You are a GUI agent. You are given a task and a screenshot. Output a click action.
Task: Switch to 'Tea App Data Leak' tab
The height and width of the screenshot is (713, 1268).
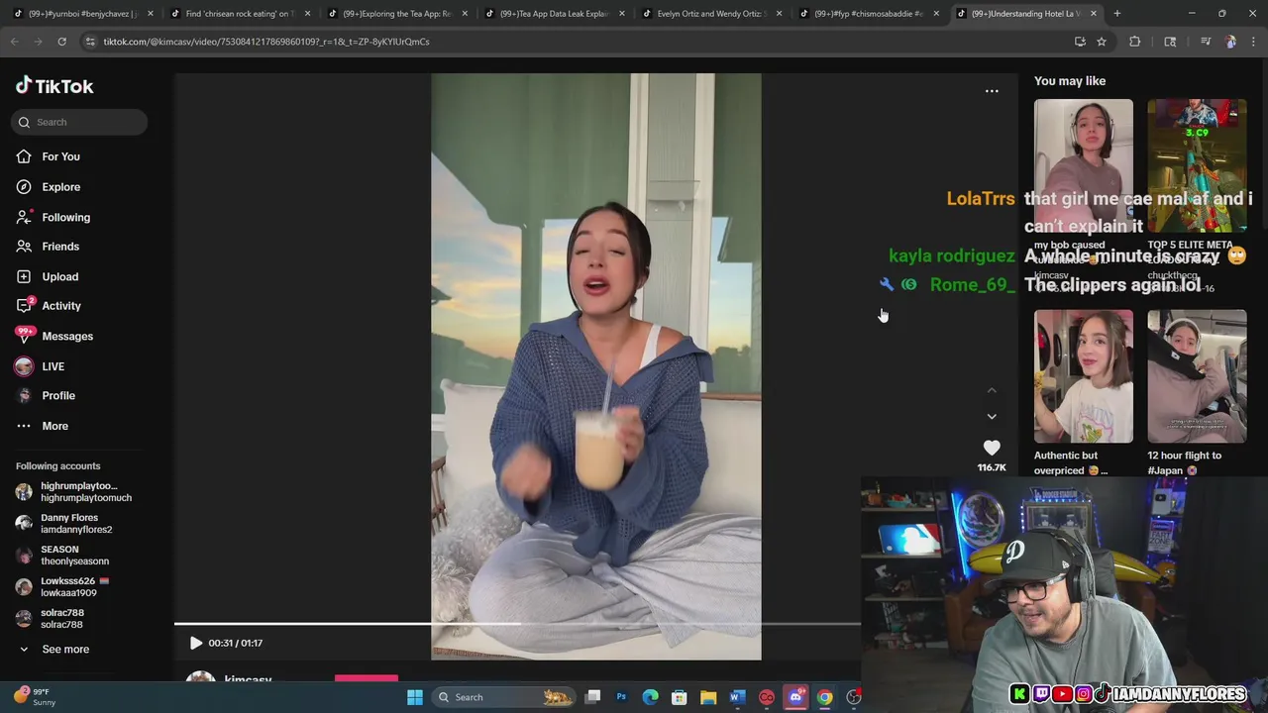click(x=553, y=14)
